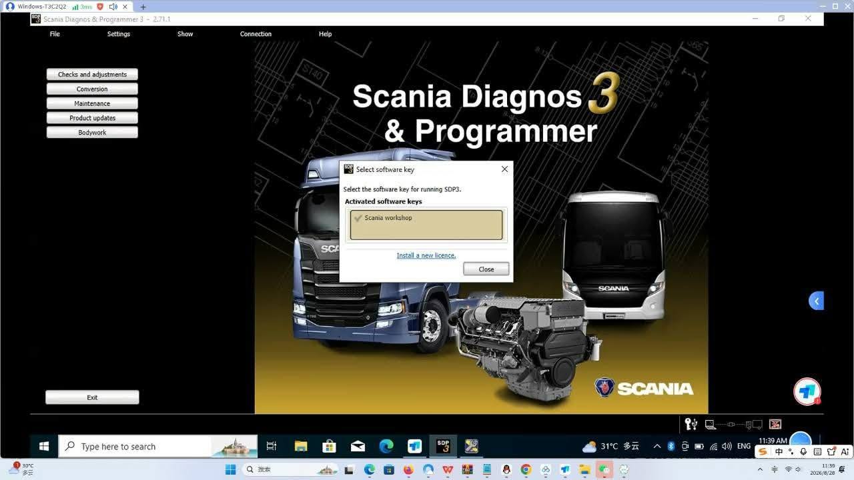The image size is (854, 480).
Task: Close the Select software key dialog via Close button
Action: tap(486, 269)
